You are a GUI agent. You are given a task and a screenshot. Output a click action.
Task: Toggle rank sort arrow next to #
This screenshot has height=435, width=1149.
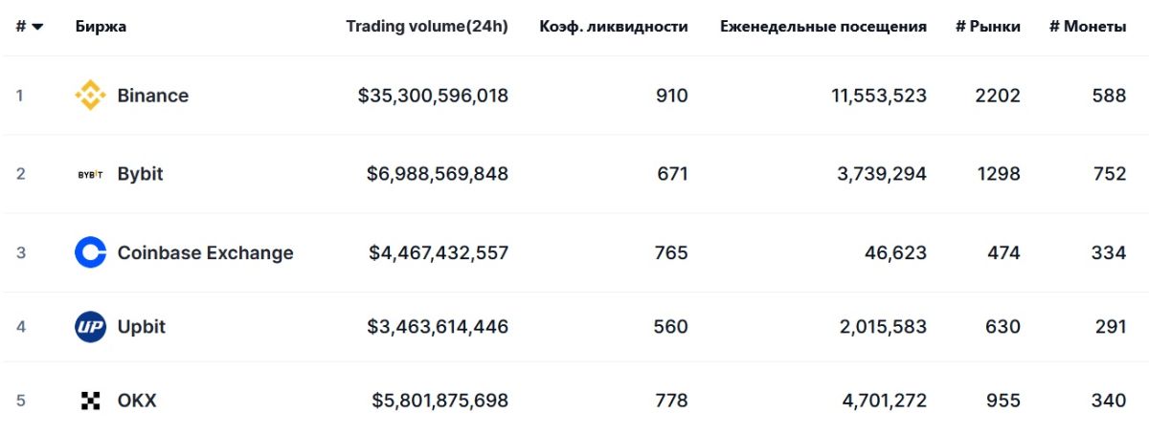[x=37, y=27]
